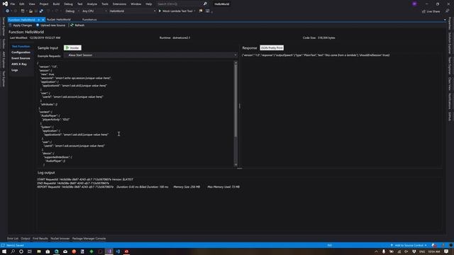Screen dimensions: 454x255
Task: Click the Apply Changes icon
Action: pos(10,25)
